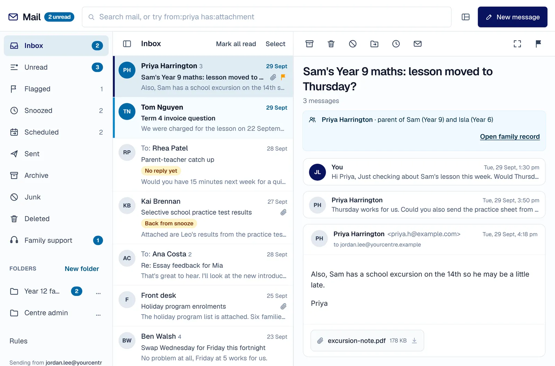The height and width of the screenshot is (366, 555).
Task: Expand reading pane to full screen
Action: click(x=517, y=44)
